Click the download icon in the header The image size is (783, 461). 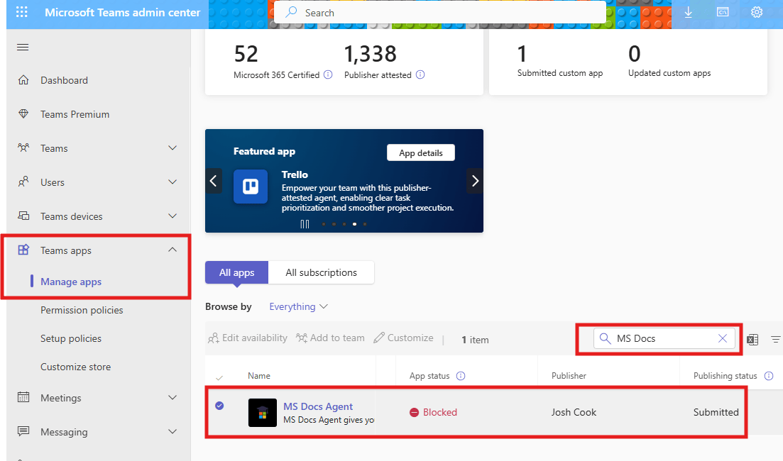tap(688, 12)
